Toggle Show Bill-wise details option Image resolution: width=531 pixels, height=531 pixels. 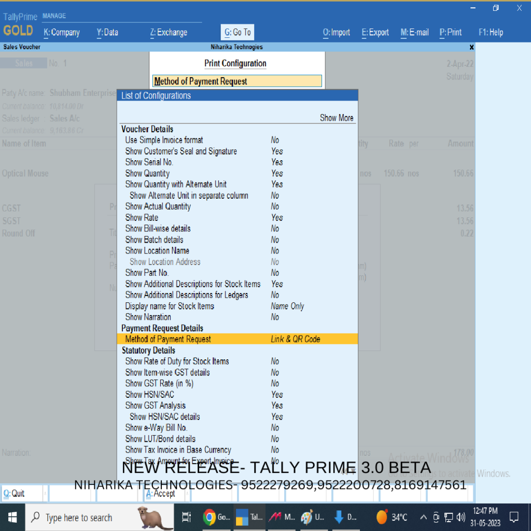pyautogui.click(x=237, y=229)
